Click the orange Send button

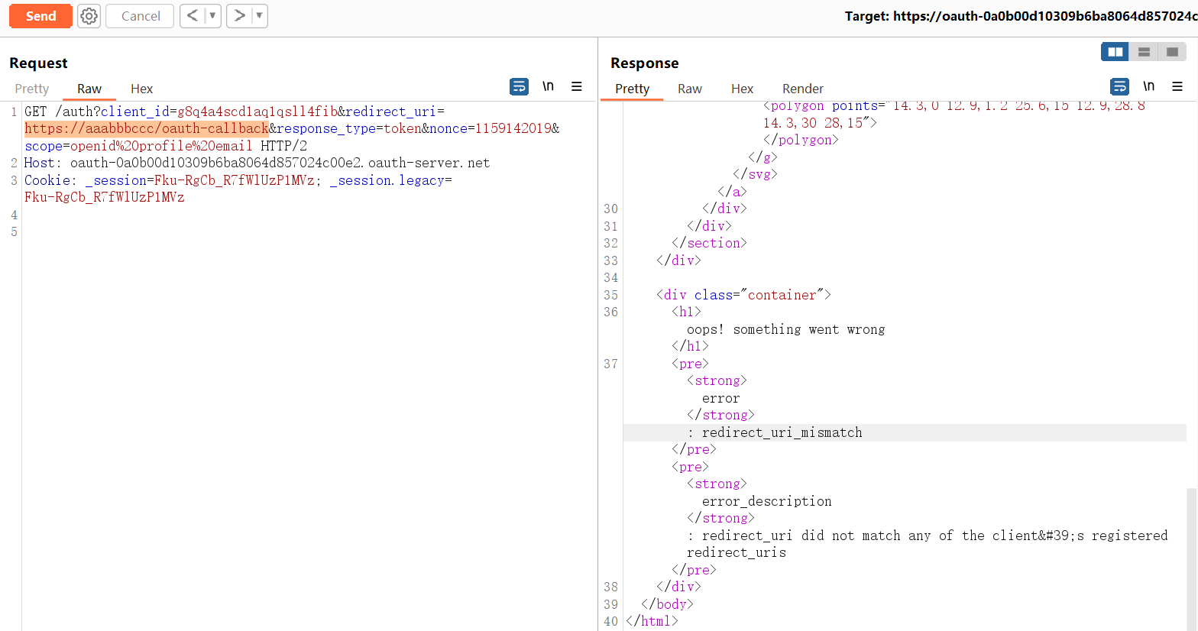pos(40,16)
